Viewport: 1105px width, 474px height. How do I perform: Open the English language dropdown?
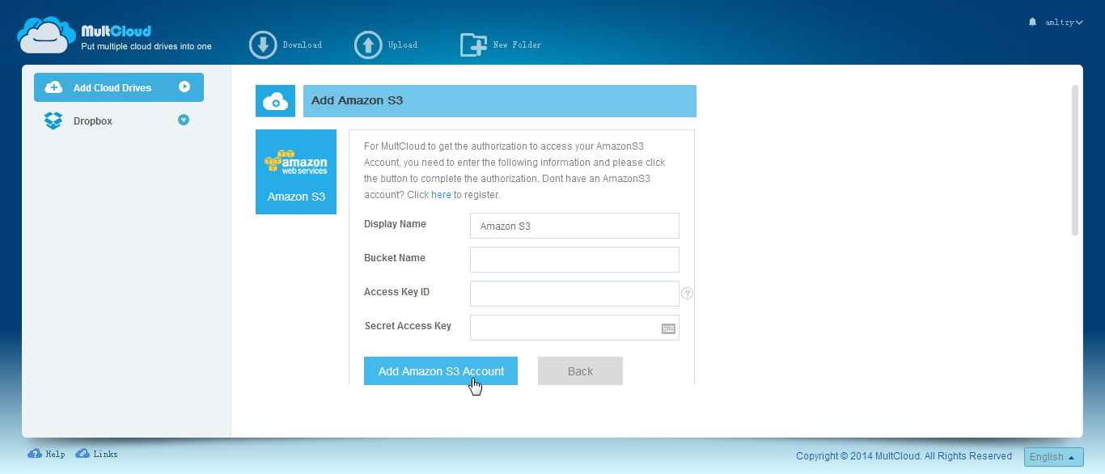pyautogui.click(x=1053, y=457)
